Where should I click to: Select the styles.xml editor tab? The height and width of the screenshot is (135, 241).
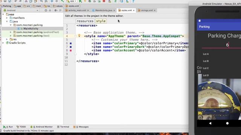point(127,10)
